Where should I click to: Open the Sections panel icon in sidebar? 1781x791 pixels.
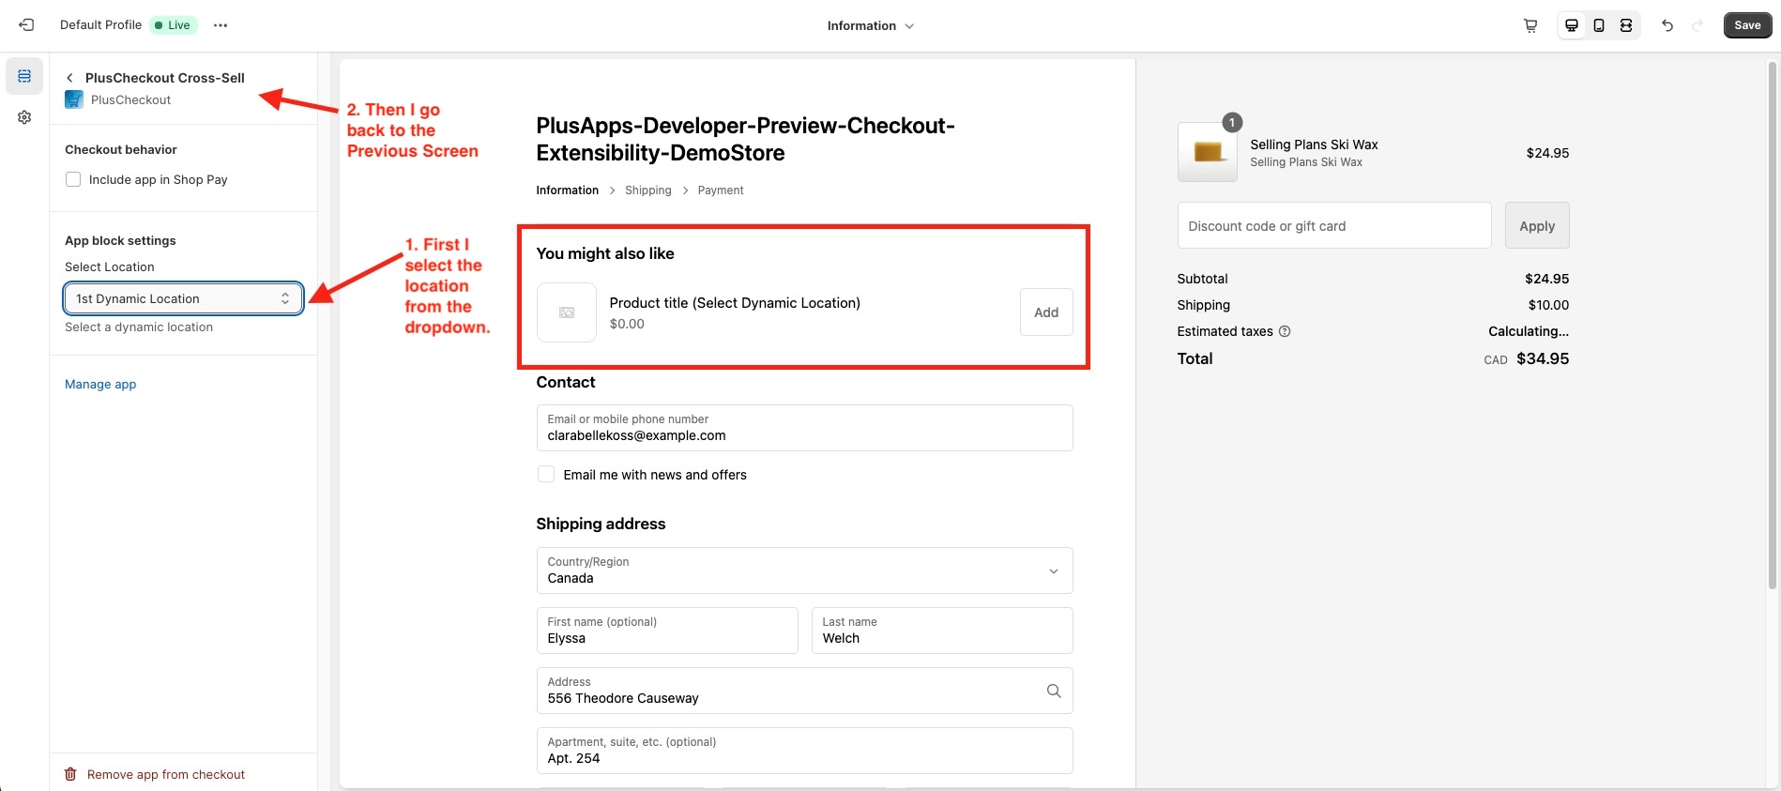coord(24,76)
